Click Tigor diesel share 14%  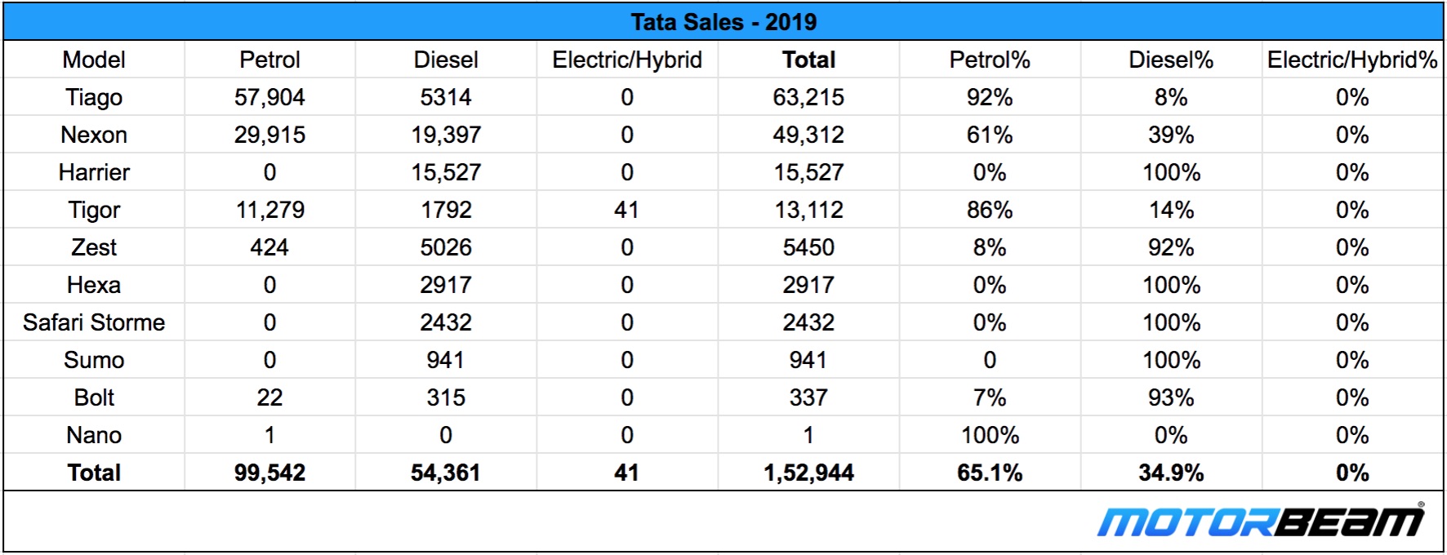pos(1171,210)
